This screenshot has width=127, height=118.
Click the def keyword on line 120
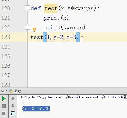click(x=36, y=8)
